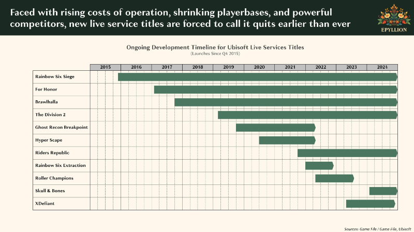Click the Sources citation text
The image size is (414, 232).
[x=378, y=229]
